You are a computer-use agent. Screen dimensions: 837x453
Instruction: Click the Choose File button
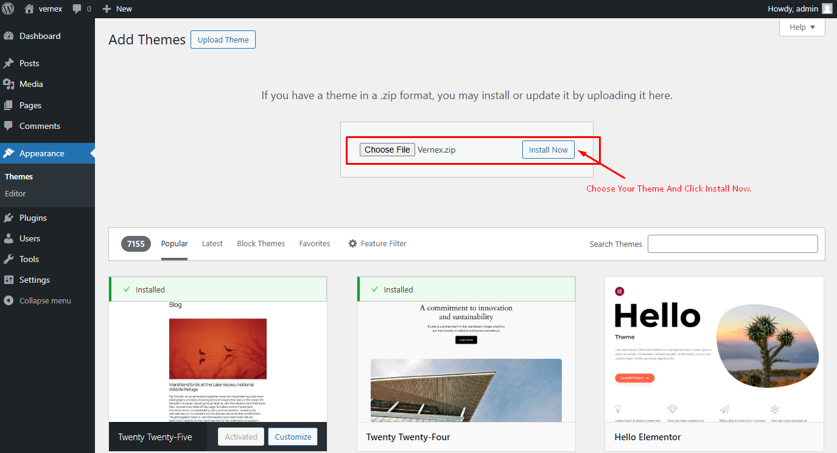click(387, 150)
